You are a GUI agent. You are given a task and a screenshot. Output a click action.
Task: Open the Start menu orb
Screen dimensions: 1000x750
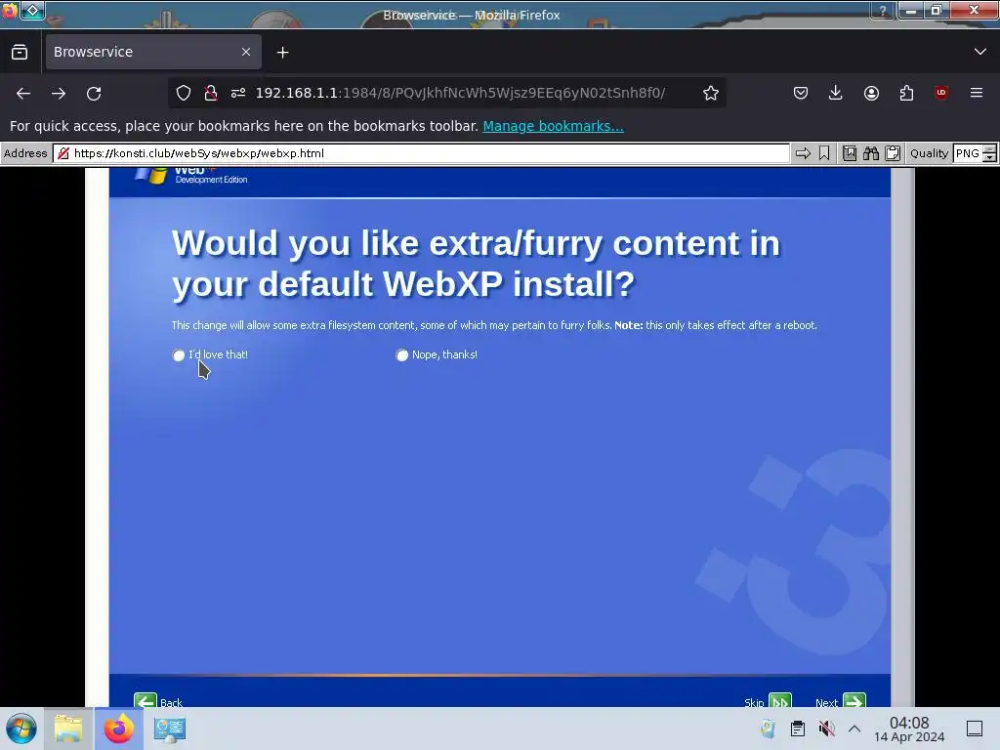pos(21,729)
